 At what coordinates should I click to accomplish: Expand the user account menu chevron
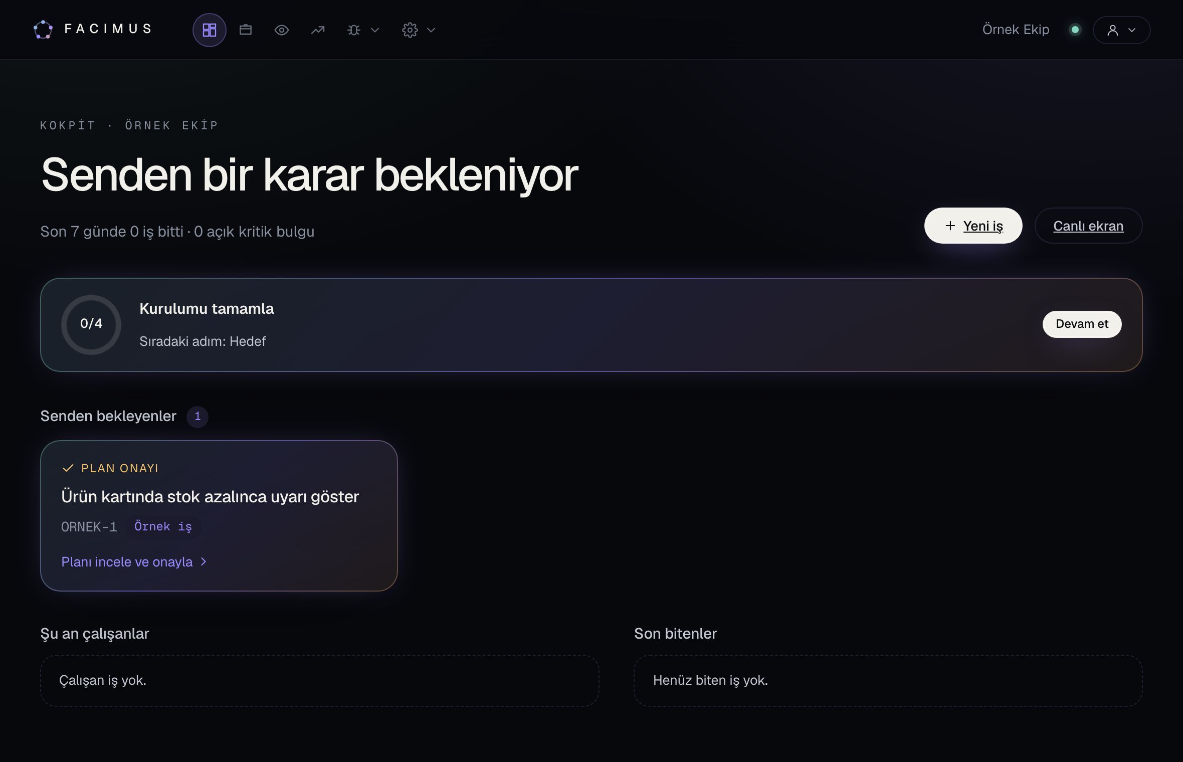[1132, 30]
